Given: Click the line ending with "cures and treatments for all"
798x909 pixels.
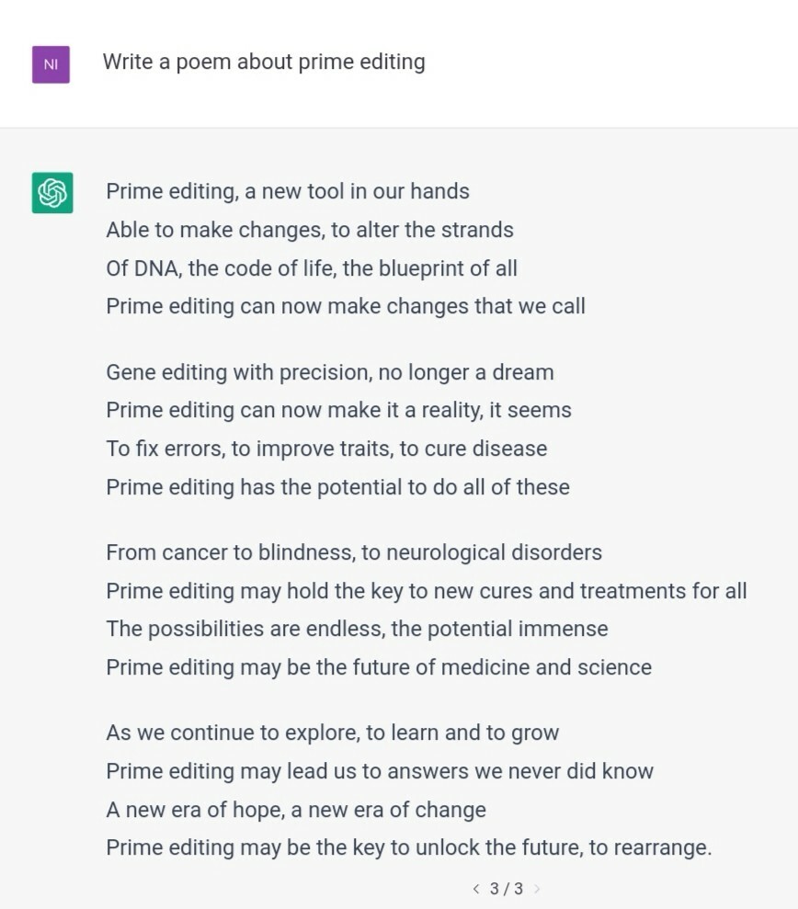Looking at the screenshot, I should tap(427, 591).
